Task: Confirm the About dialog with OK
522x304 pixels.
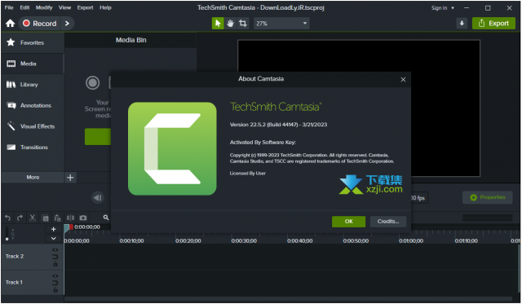Action: [348, 222]
